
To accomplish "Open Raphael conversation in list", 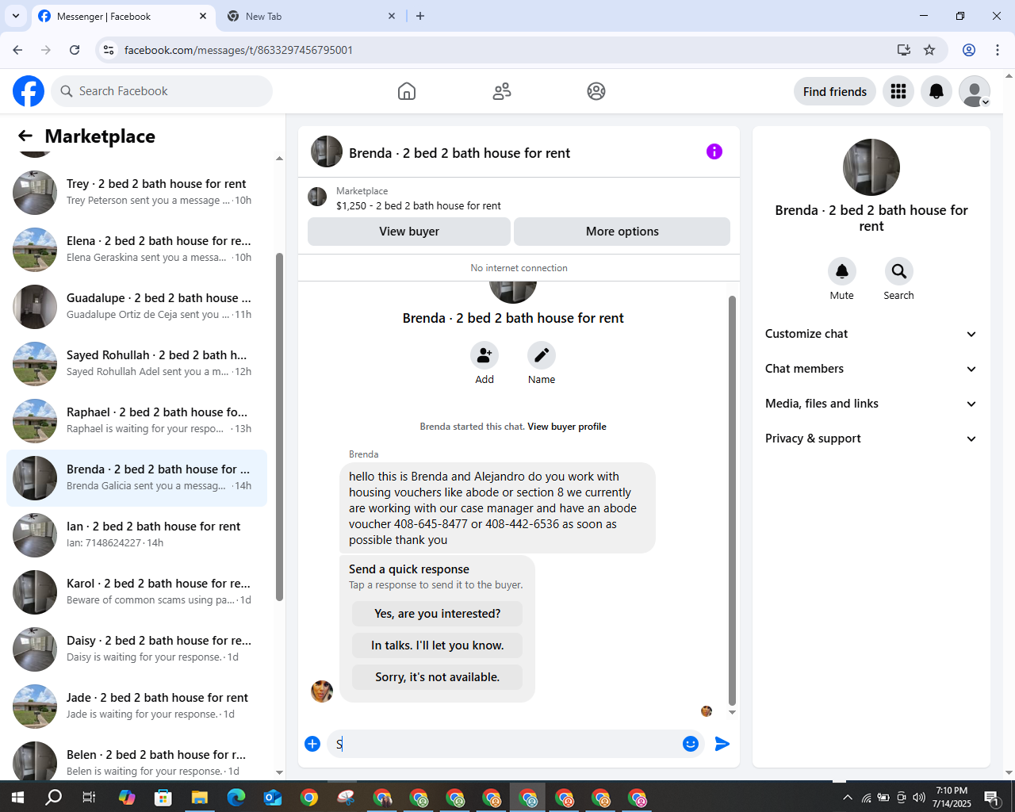I will click(x=136, y=420).
